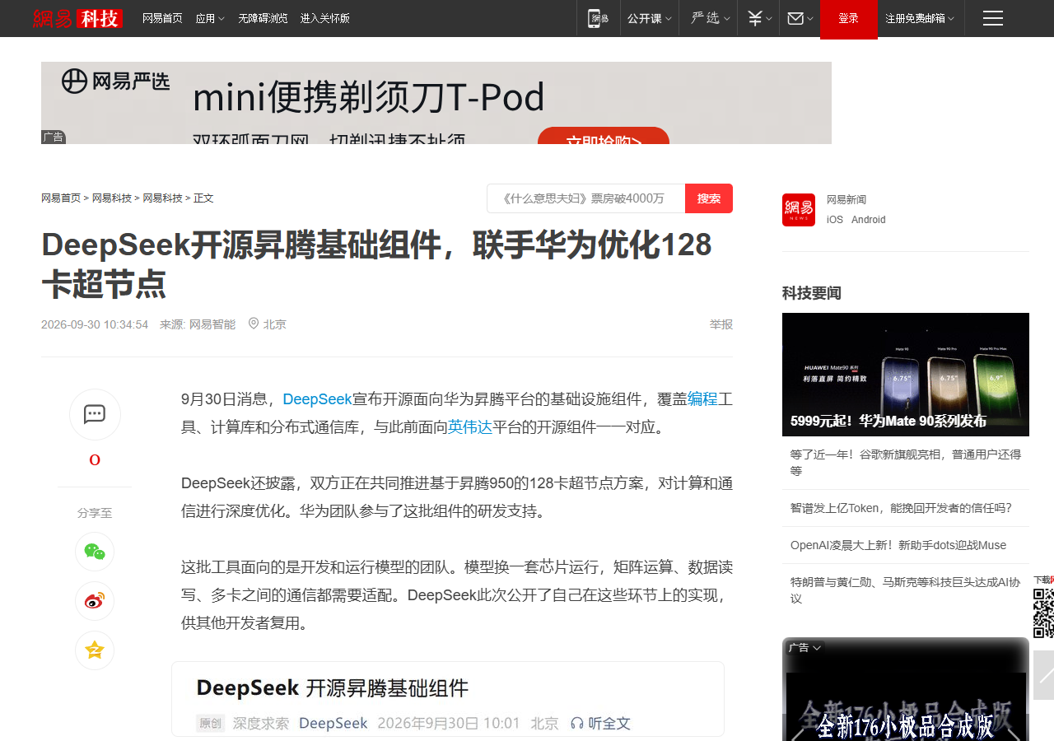The height and width of the screenshot is (741, 1054).
Task: Click DeepSeek account name in embedded card
Action: [x=333, y=723]
